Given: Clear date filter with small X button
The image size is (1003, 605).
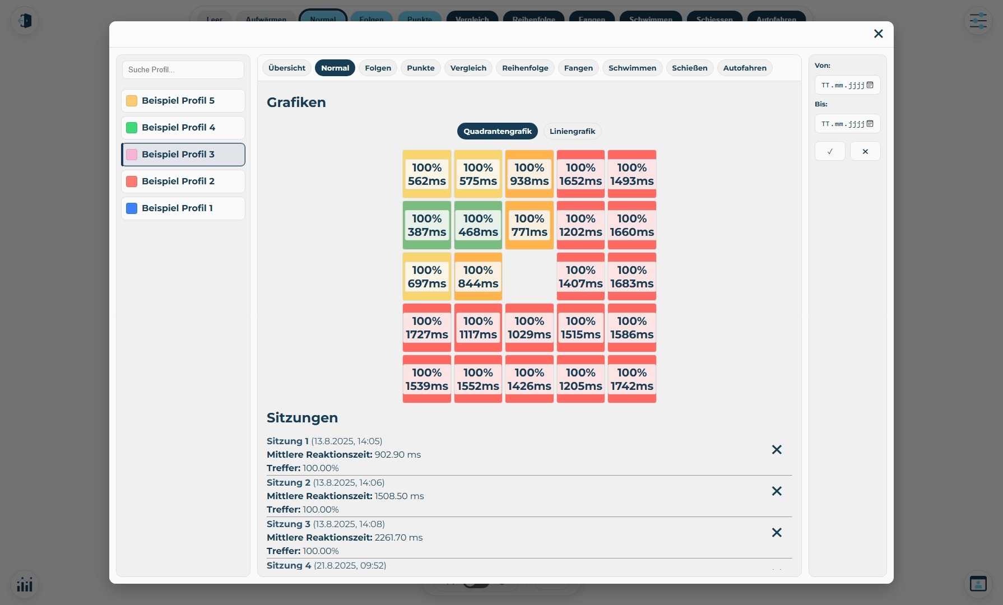Looking at the screenshot, I should [x=865, y=151].
